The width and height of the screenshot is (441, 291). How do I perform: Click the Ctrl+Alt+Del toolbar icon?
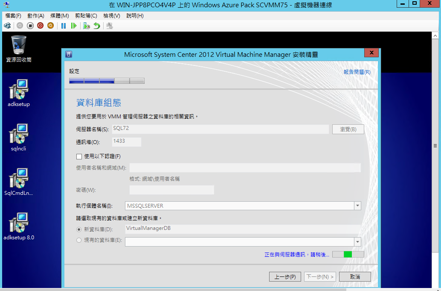(x=7, y=26)
